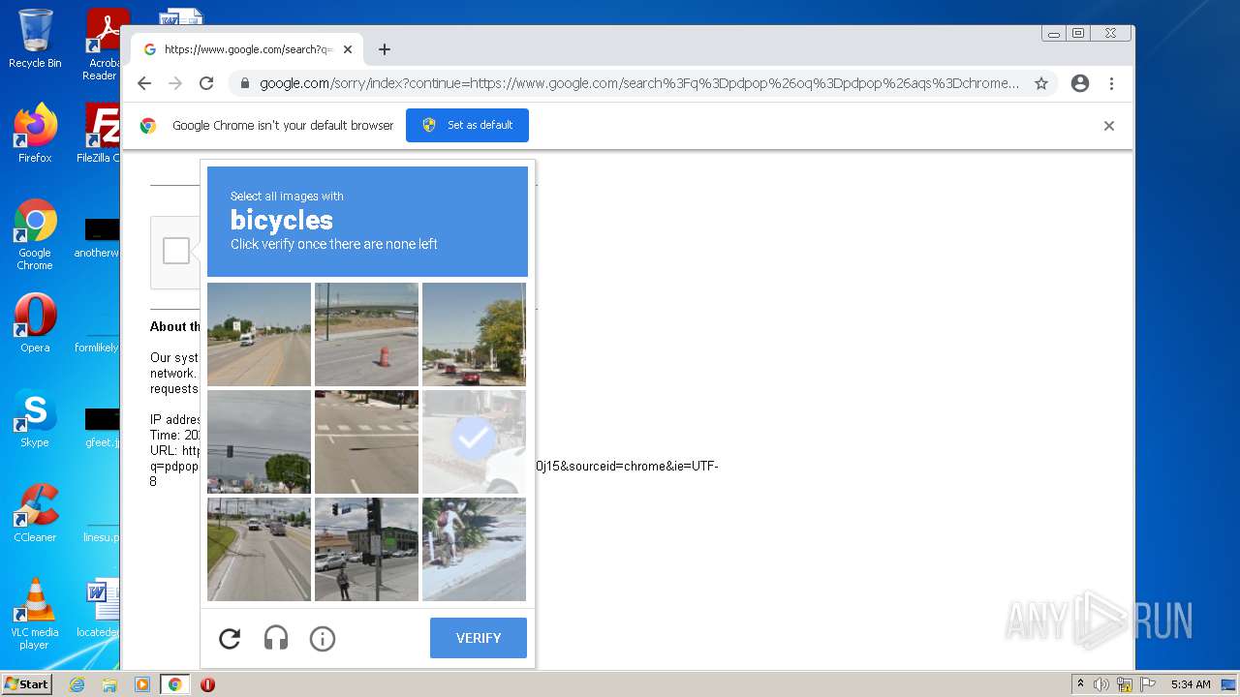Image resolution: width=1240 pixels, height=697 pixels.
Task: Click the VERIFY button
Action: [479, 638]
